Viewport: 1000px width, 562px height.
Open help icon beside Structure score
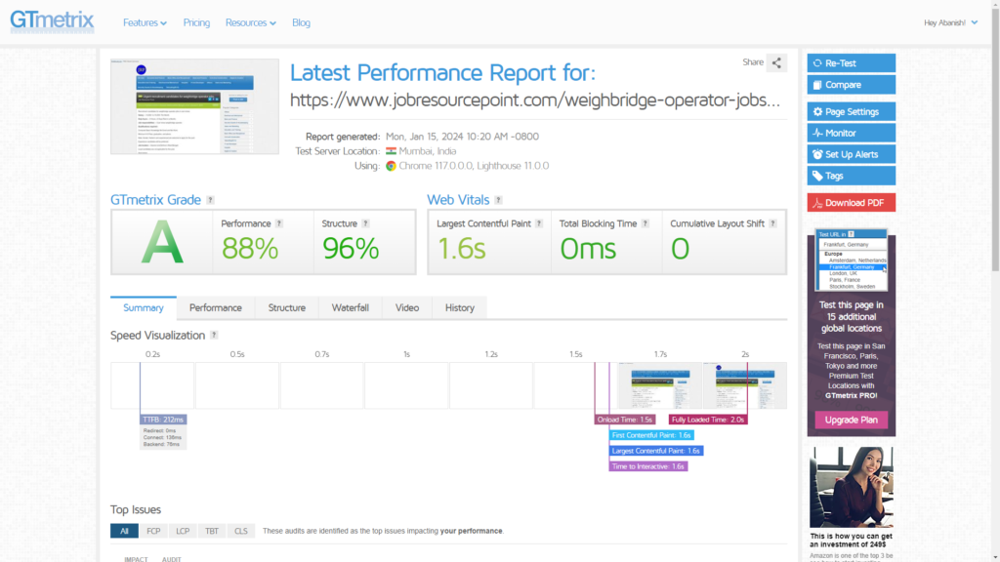(365, 223)
